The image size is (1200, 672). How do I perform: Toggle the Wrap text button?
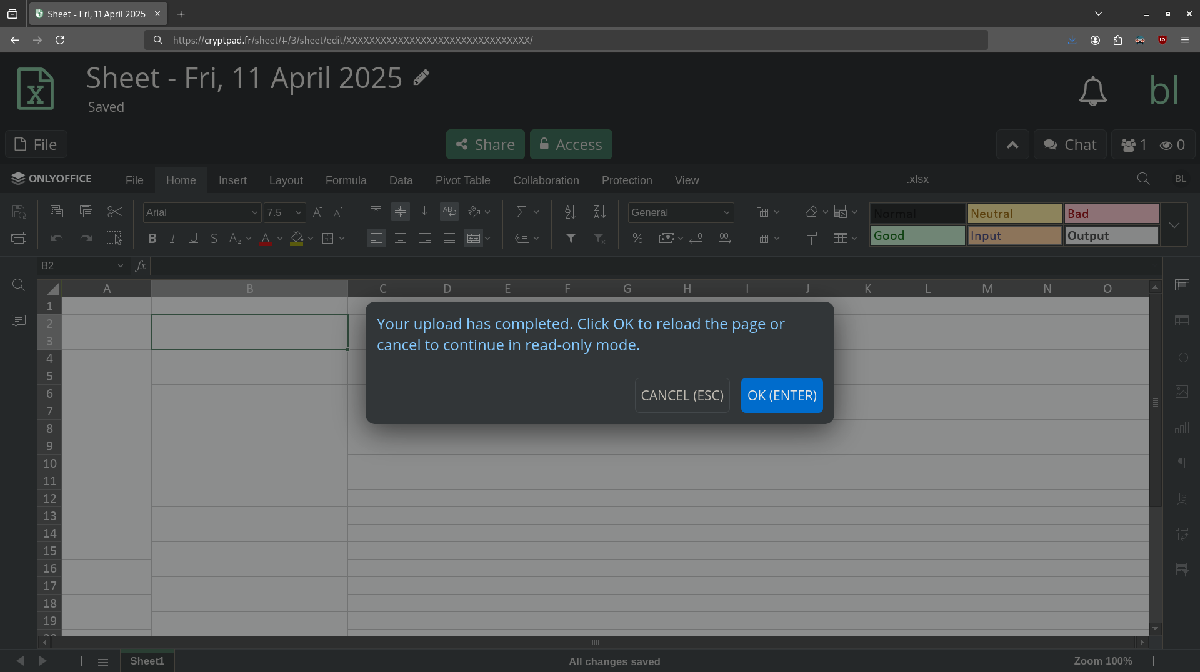[449, 212]
